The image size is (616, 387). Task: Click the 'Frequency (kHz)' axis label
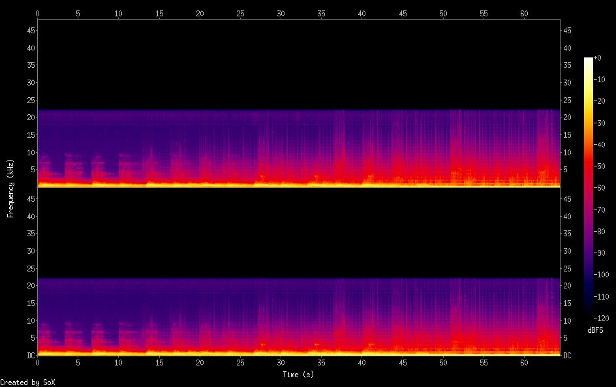coord(10,188)
